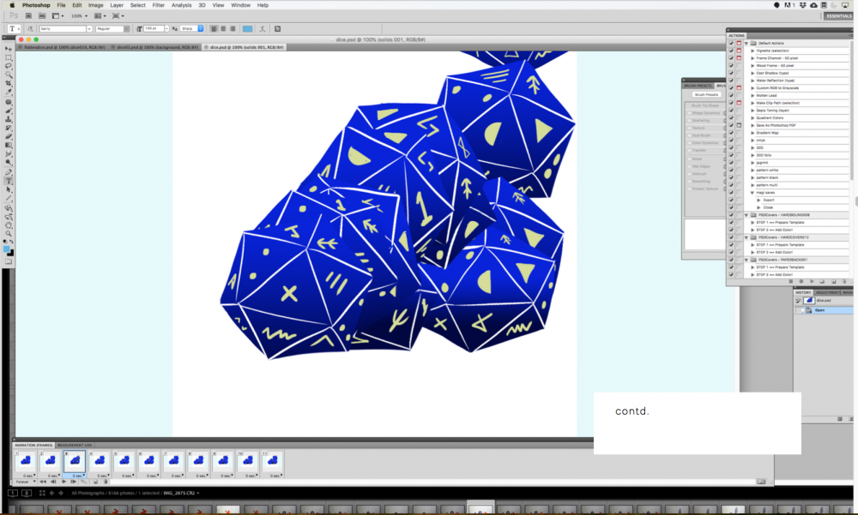Open the font family dropdown
Screen dimensions: 858x515
point(89,29)
